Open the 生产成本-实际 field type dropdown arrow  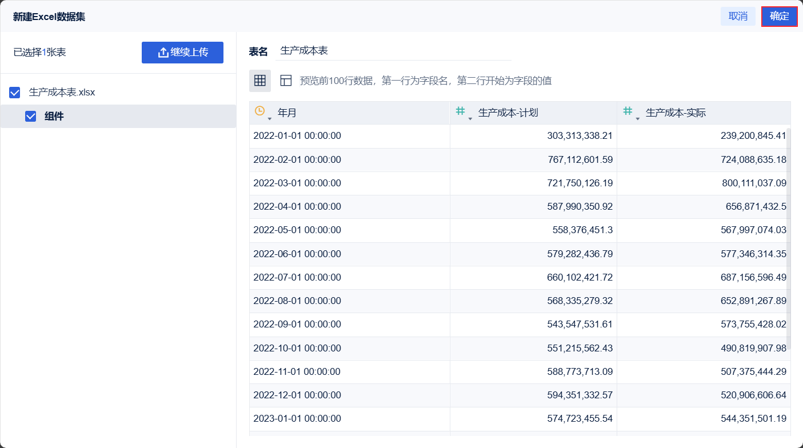[x=637, y=118]
